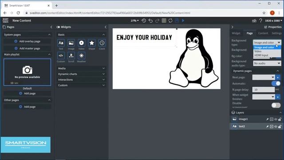Click the pin icon for text2 layer
The width and height of the screenshot is (284, 160).
[267, 126]
